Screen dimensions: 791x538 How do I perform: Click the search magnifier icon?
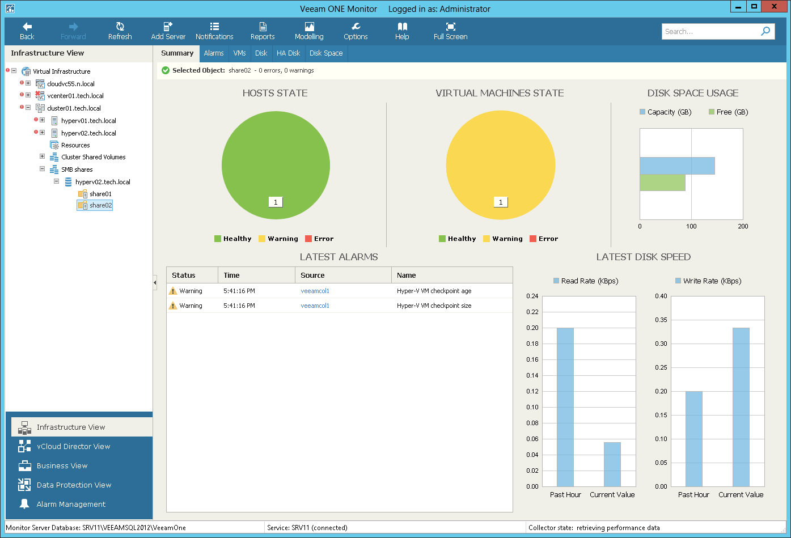[765, 31]
